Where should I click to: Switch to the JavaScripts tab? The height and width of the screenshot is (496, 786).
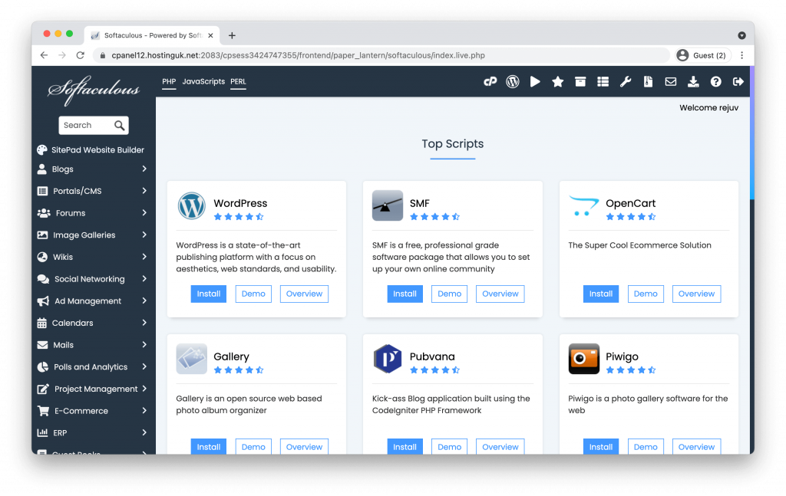[203, 81]
